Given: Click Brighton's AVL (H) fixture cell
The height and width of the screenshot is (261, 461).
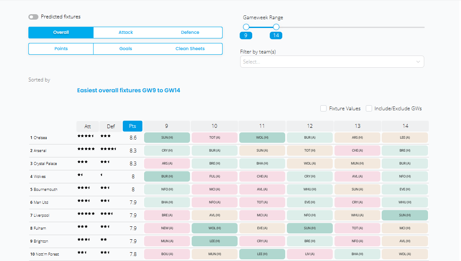Looking at the screenshot, I should pos(405,241).
